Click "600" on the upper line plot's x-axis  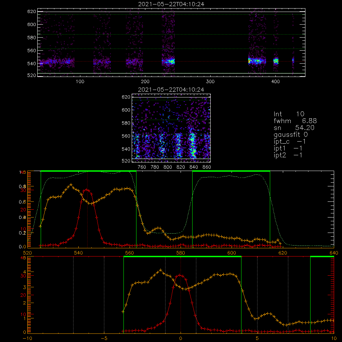tap(232, 253)
